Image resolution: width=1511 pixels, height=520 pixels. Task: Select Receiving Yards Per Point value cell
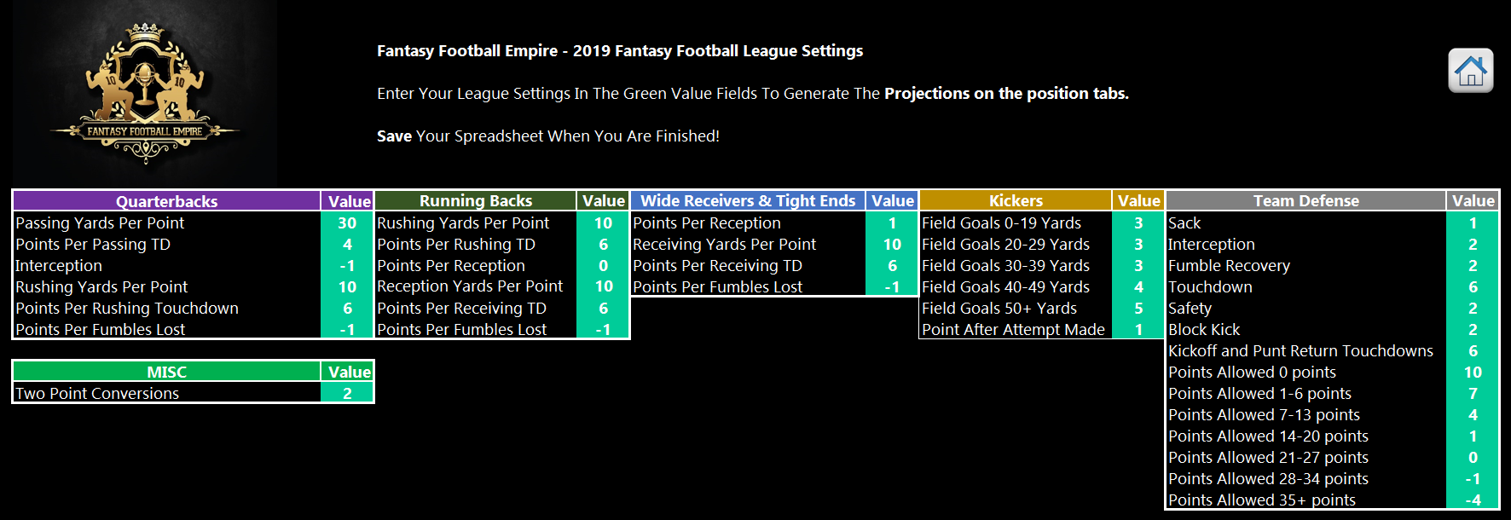point(892,244)
